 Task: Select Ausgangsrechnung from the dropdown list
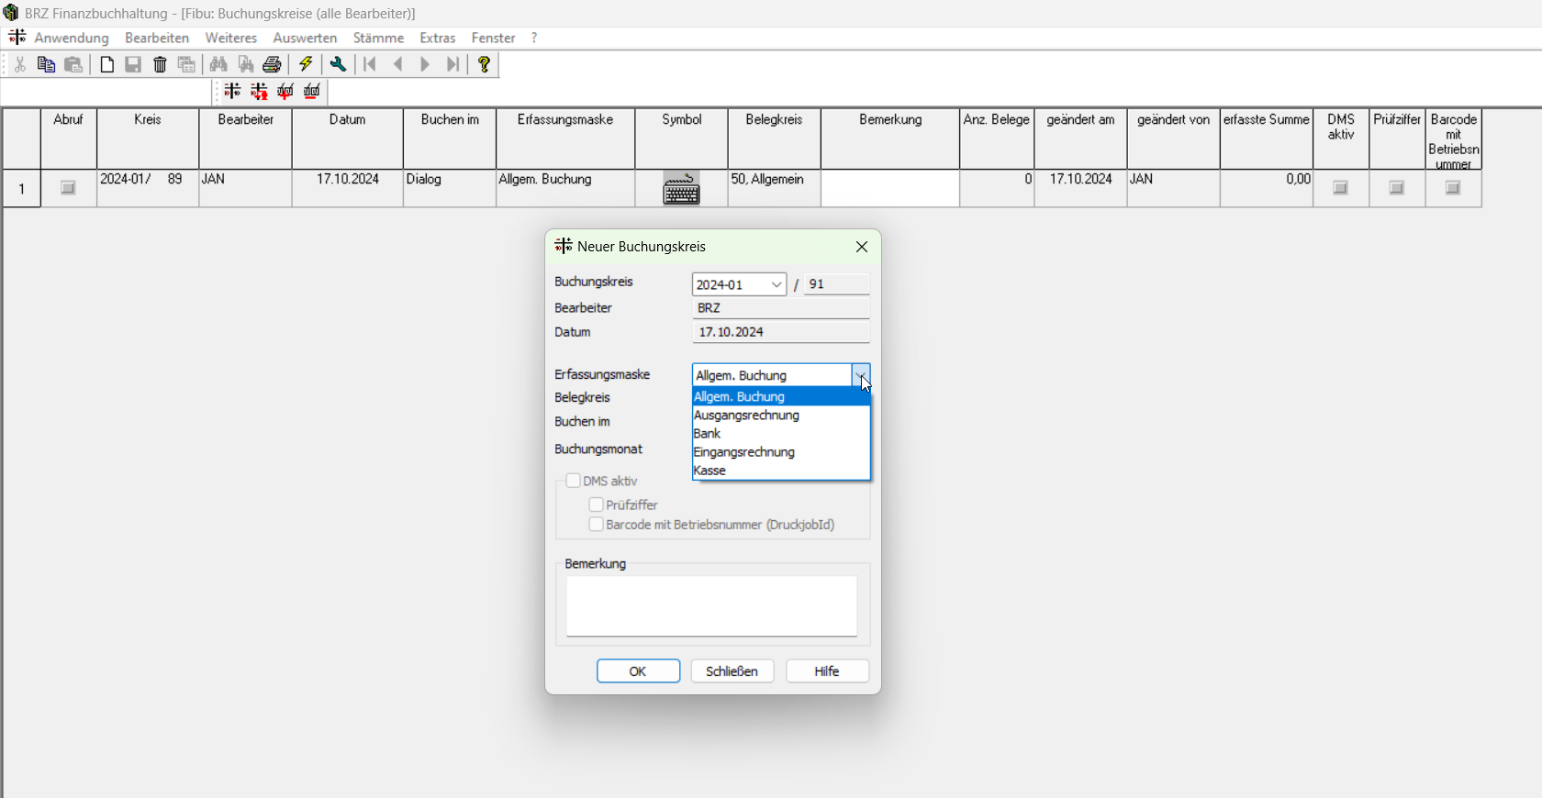(781, 416)
